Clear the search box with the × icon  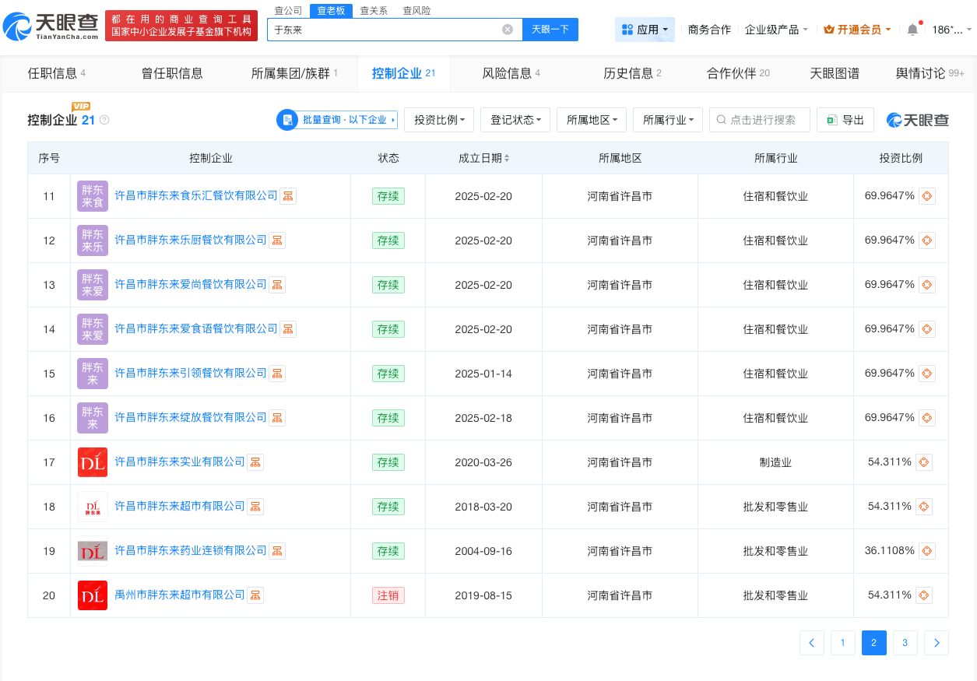coord(508,29)
